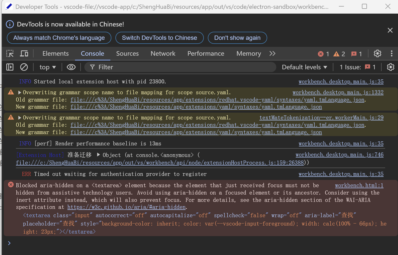Open the Default levels dropdown
398x255 pixels.
304,67
